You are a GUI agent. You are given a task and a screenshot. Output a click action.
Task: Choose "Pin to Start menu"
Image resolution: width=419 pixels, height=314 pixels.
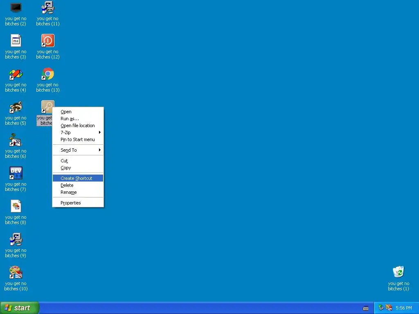(x=78, y=139)
